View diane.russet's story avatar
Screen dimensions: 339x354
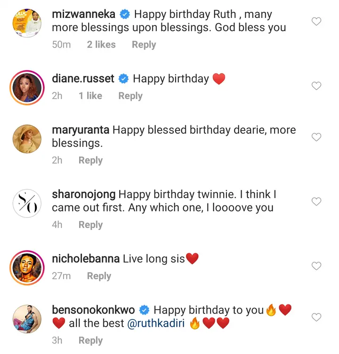point(27,87)
